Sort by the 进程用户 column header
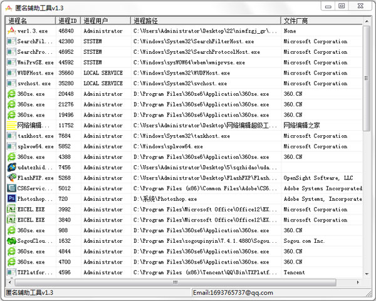 [106, 21]
